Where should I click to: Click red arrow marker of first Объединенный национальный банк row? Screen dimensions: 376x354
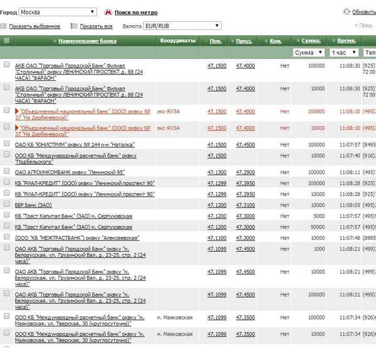click(x=17, y=111)
